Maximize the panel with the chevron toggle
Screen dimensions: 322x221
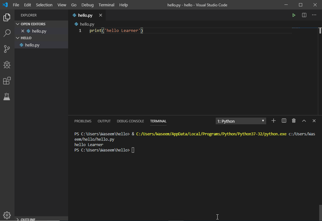[304, 120]
